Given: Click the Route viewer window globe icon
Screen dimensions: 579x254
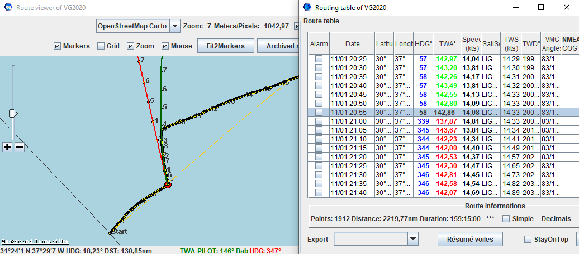Looking at the screenshot, I should 7,8.
